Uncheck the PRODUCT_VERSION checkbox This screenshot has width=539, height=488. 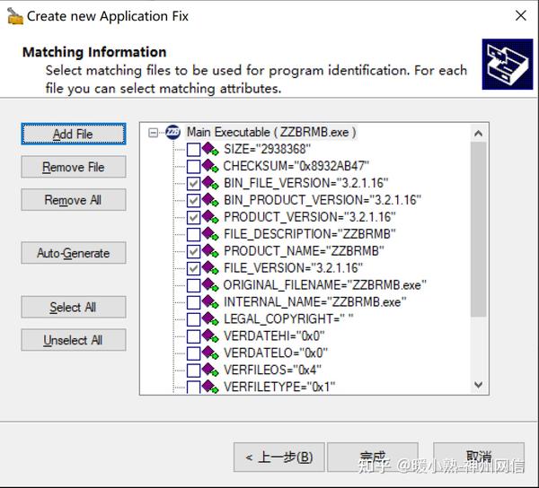(x=193, y=217)
